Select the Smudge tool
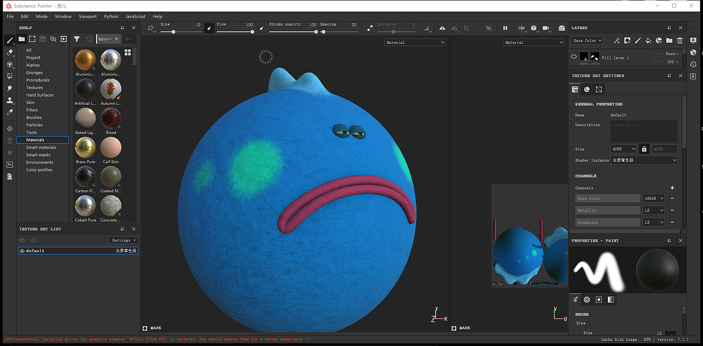The image size is (703, 346). pos(9,88)
